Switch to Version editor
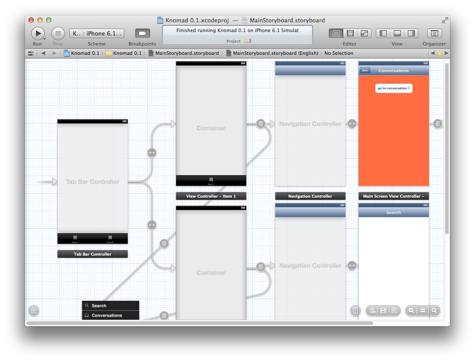475x361 pixels. [x=364, y=33]
